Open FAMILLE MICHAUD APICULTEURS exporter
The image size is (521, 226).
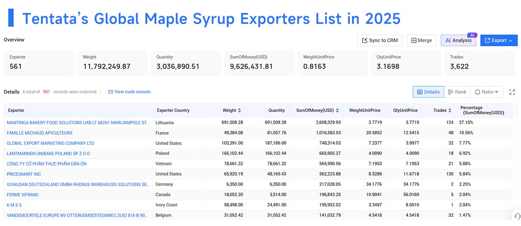[x=40, y=133]
